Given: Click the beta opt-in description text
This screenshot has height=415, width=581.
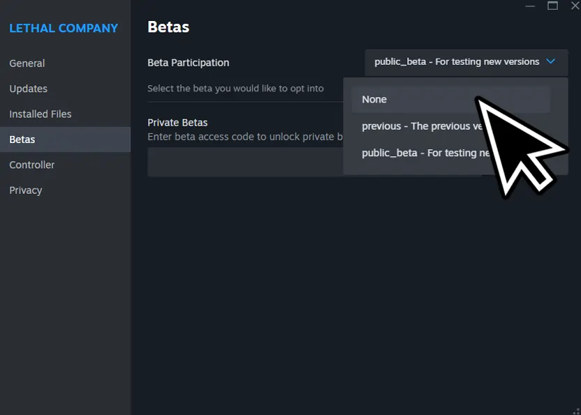Looking at the screenshot, I should coord(235,88).
